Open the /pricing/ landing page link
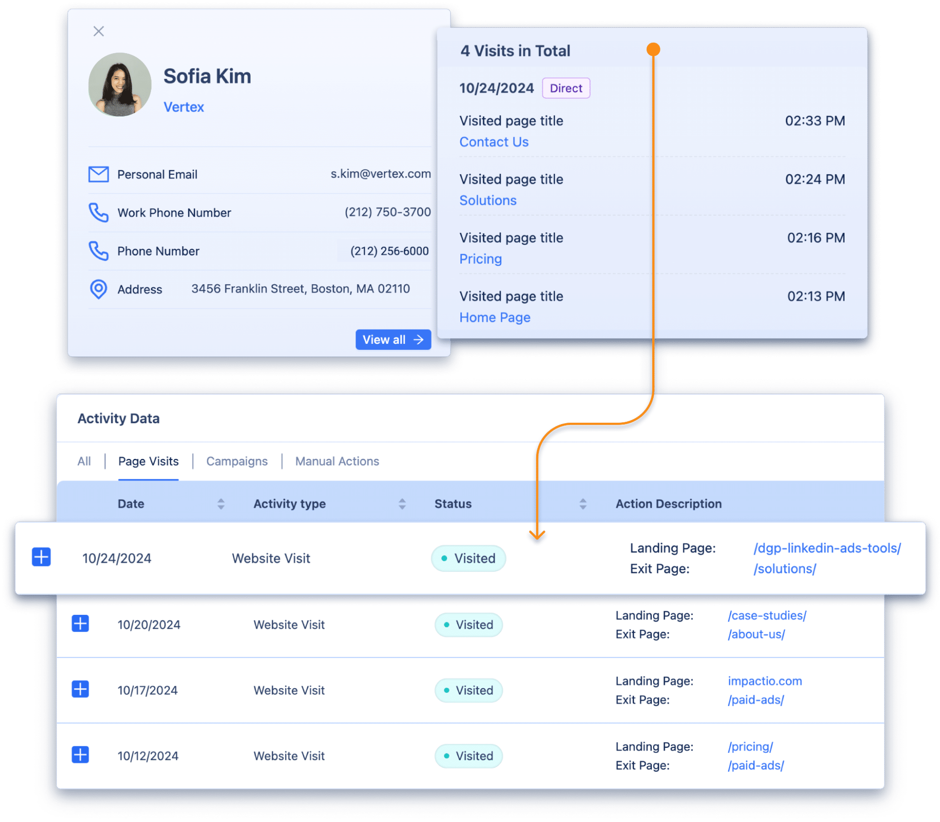The height and width of the screenshot is (822, 940). 750,747
